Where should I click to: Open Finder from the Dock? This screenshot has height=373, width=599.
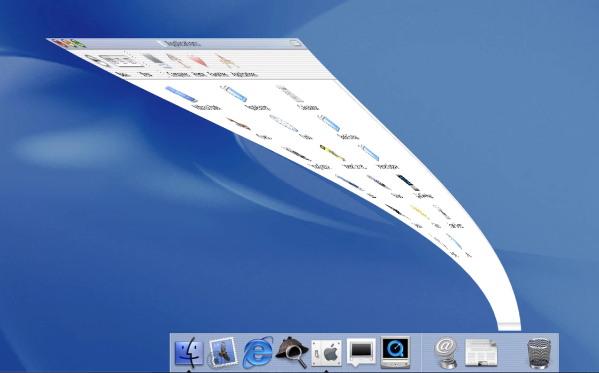click(189, 353)
